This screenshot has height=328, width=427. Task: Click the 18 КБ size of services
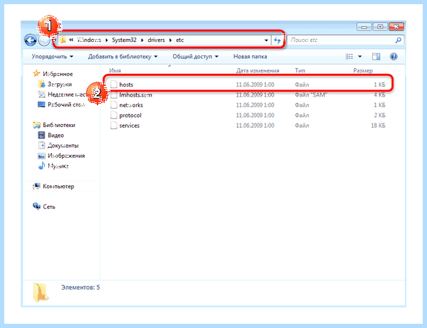pyautogui.click(x=378, y=126)
